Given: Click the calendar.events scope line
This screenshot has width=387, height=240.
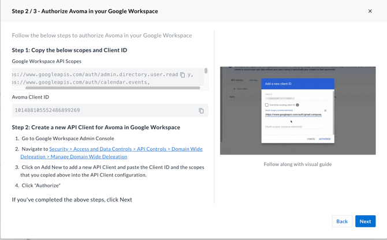Looking at the screenshot, I should [81, 82].
